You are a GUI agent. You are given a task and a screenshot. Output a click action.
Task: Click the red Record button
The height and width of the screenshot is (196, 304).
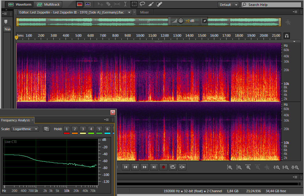[163, 167]
